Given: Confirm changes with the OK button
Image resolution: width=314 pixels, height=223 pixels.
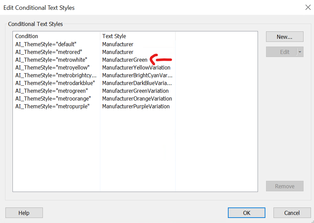Looking at the screenshot, I should click(x=246, y=213).
